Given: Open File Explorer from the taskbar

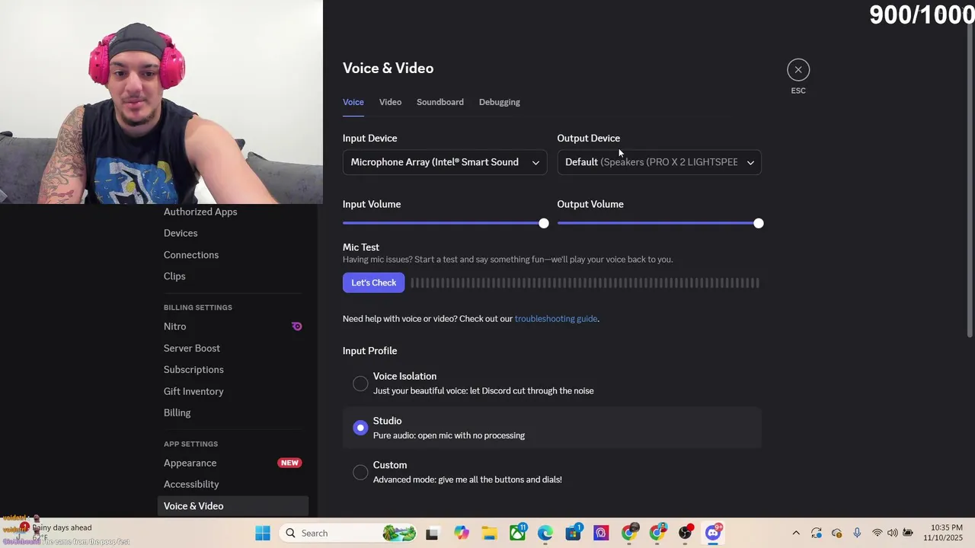Looking at the screenshot, I should click(489, 533).
